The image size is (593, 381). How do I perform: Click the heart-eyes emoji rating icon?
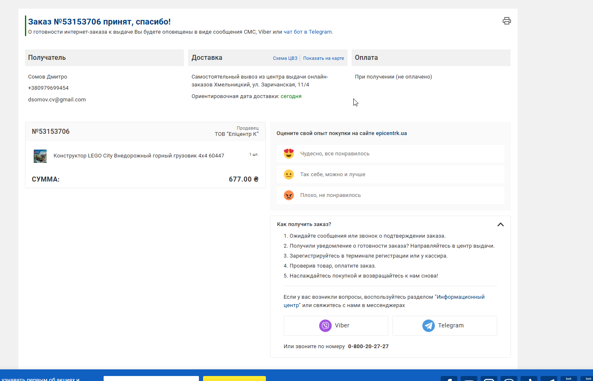(289, 154)
